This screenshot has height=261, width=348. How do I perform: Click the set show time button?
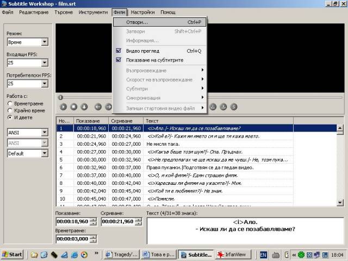coord(213,107)
